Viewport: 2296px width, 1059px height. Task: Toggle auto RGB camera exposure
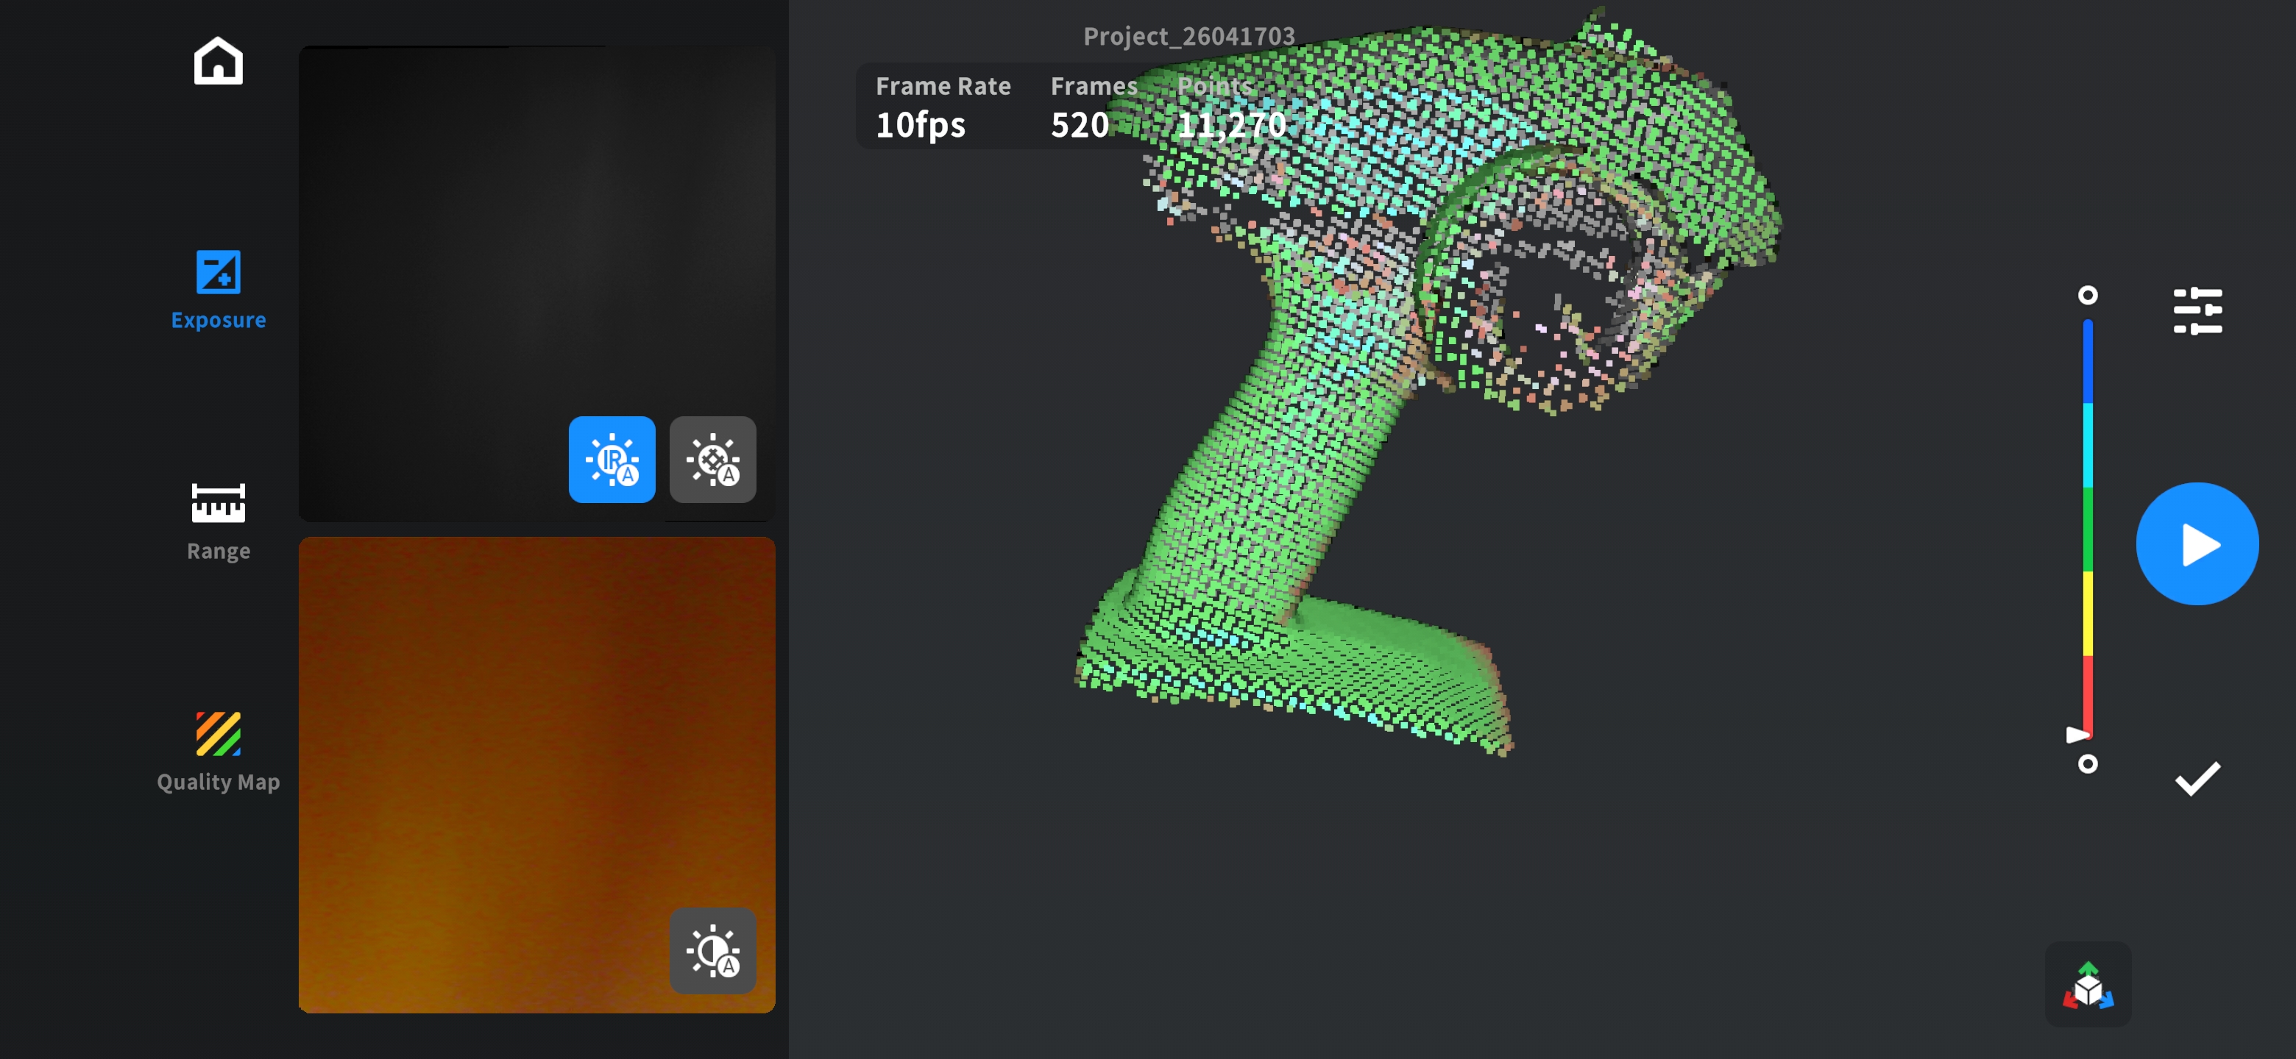pos(712,951)
